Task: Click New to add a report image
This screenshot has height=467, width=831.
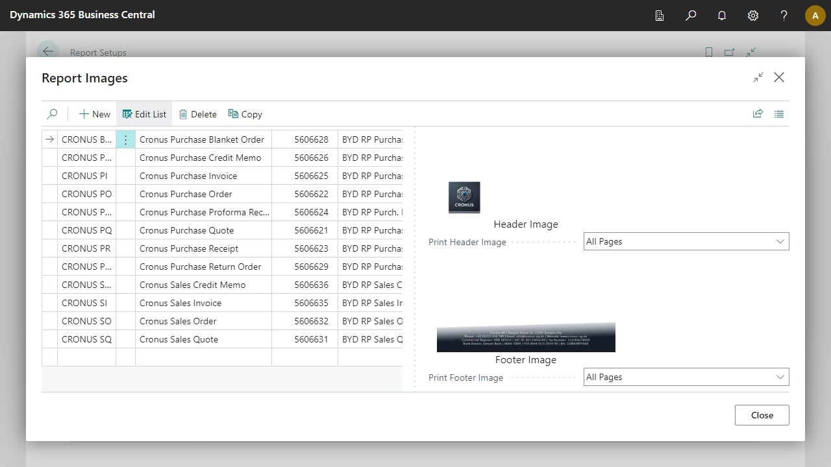Action: click(x=93, y=114)
